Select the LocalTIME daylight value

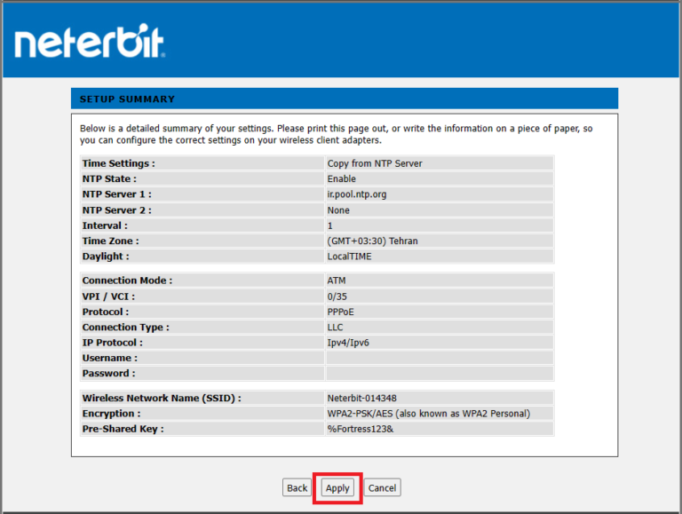tap(349, 257)
